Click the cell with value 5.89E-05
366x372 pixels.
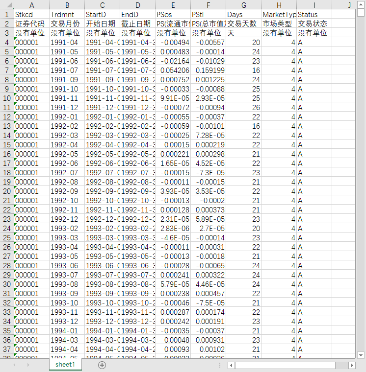[209, 219]
